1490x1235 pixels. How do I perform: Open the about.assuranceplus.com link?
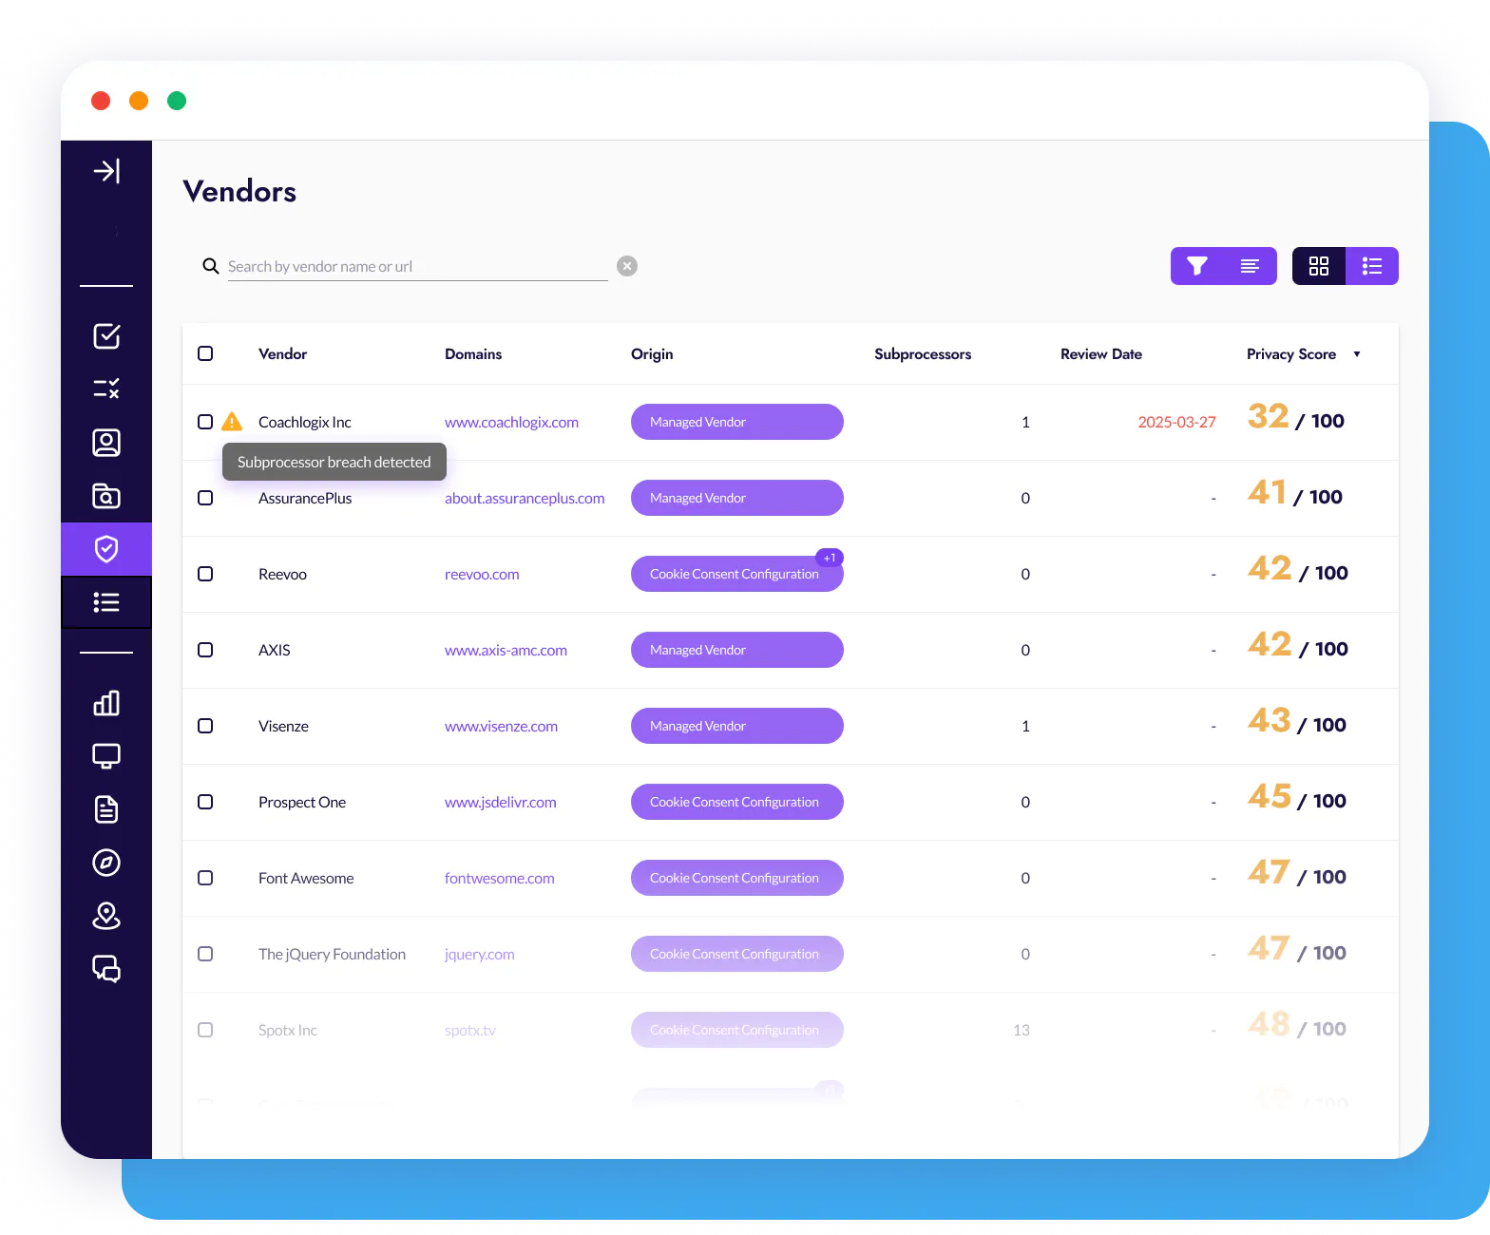click(x=525, y=498)
